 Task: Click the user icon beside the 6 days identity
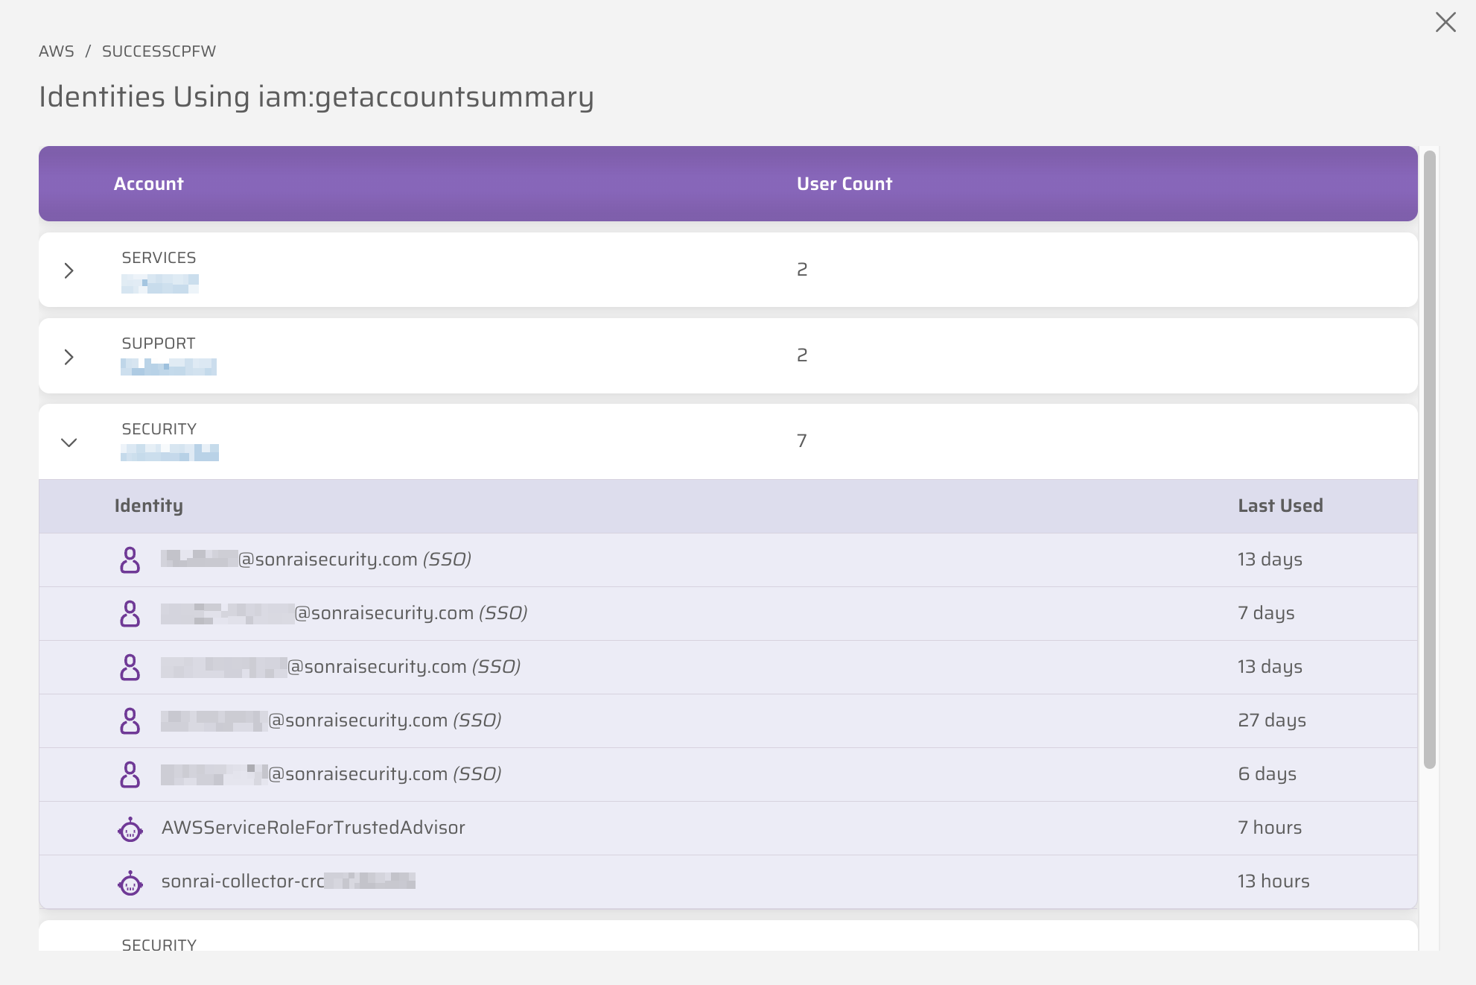(x=130, y=774)
